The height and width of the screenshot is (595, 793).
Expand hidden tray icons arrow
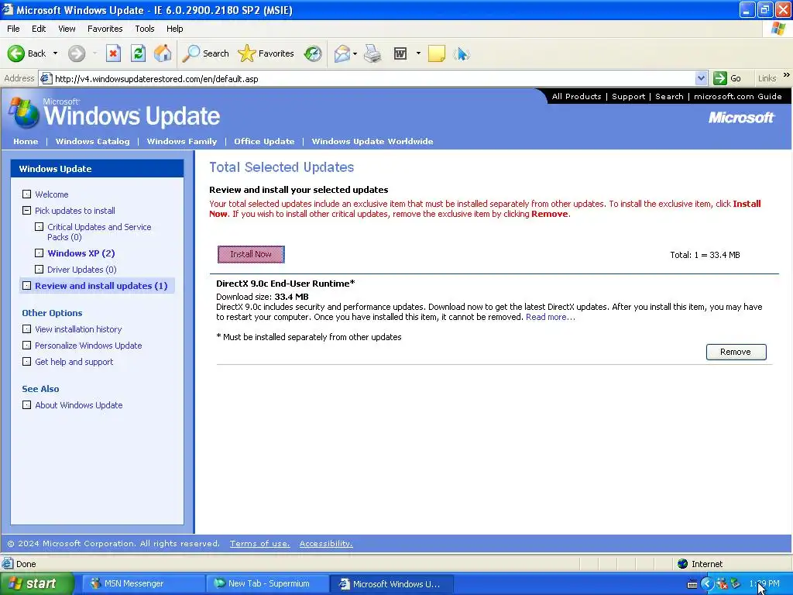click(x=706, y=584)
